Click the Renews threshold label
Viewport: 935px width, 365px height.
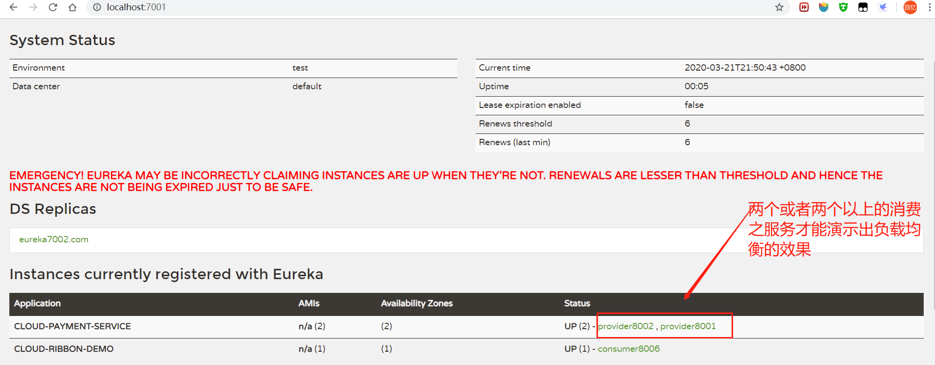515,124
